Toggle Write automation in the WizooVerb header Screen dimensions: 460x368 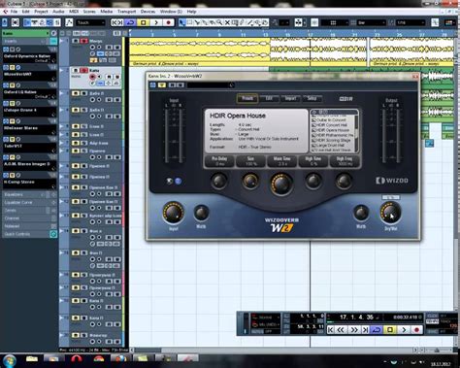181,85
